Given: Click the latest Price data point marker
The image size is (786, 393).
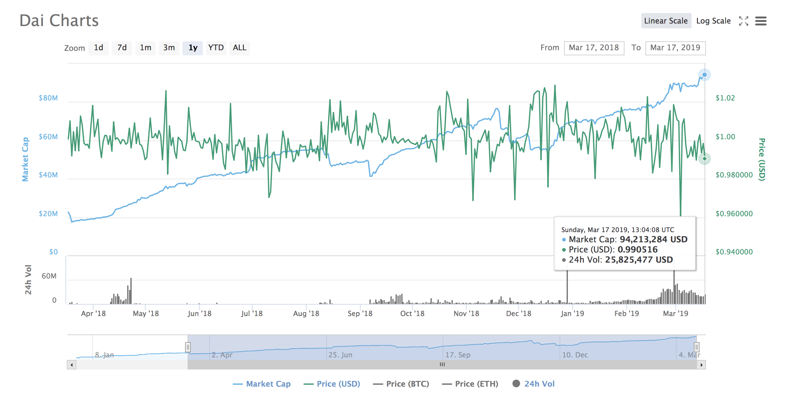Looking at the screenshot, I should (705, 159).
